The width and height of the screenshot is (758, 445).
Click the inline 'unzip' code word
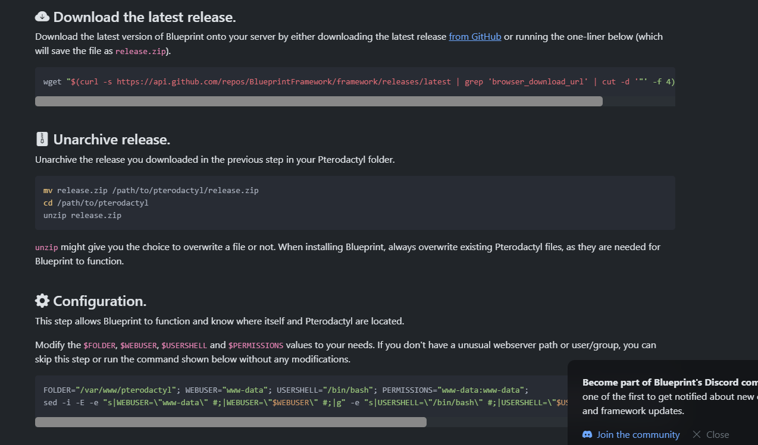coord(46,247)
